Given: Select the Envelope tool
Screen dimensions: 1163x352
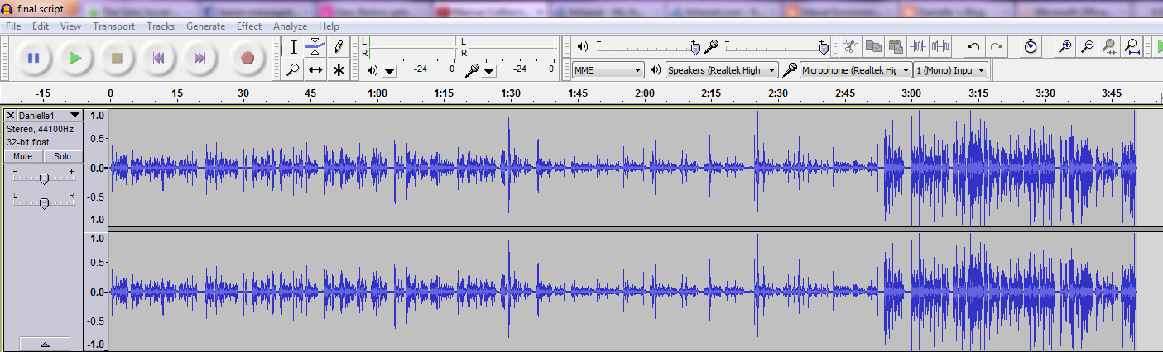Looking at the screenshot, I should [x=315, y=46].
